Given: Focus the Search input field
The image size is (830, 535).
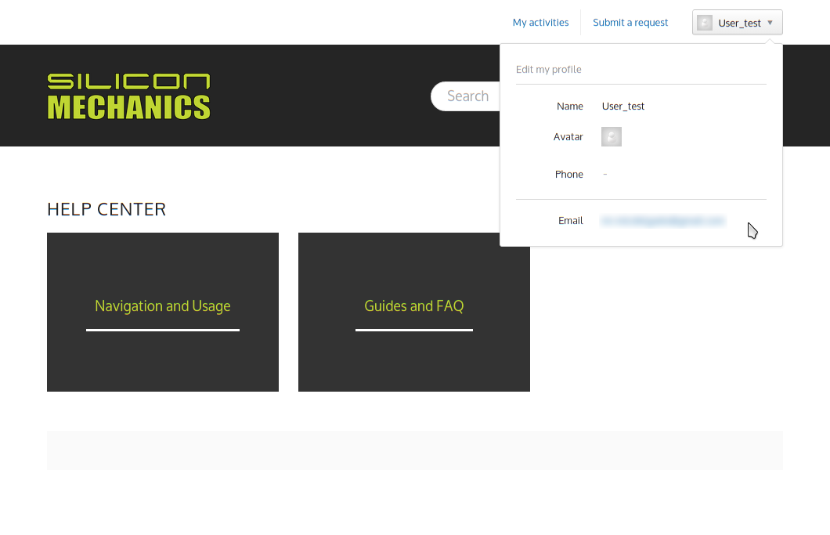Looking at the screenshot, I should tap(465, 96).
